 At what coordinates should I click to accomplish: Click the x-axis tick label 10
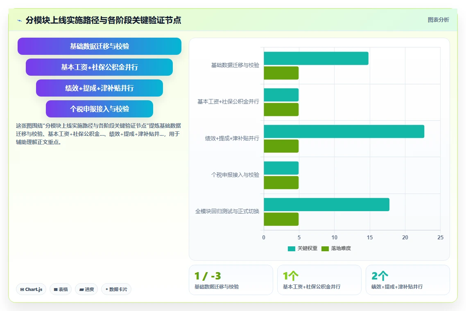tap(334, 237)
